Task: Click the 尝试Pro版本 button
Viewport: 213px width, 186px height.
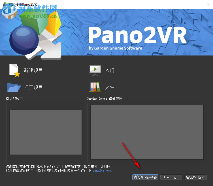Action: [x=195, y=177]
